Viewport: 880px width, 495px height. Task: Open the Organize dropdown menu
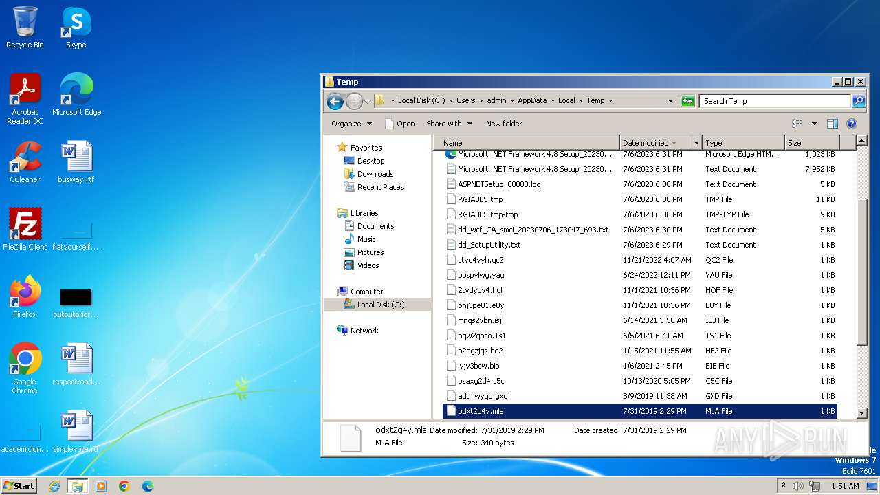pyautogui.click(x=351, y=124)
